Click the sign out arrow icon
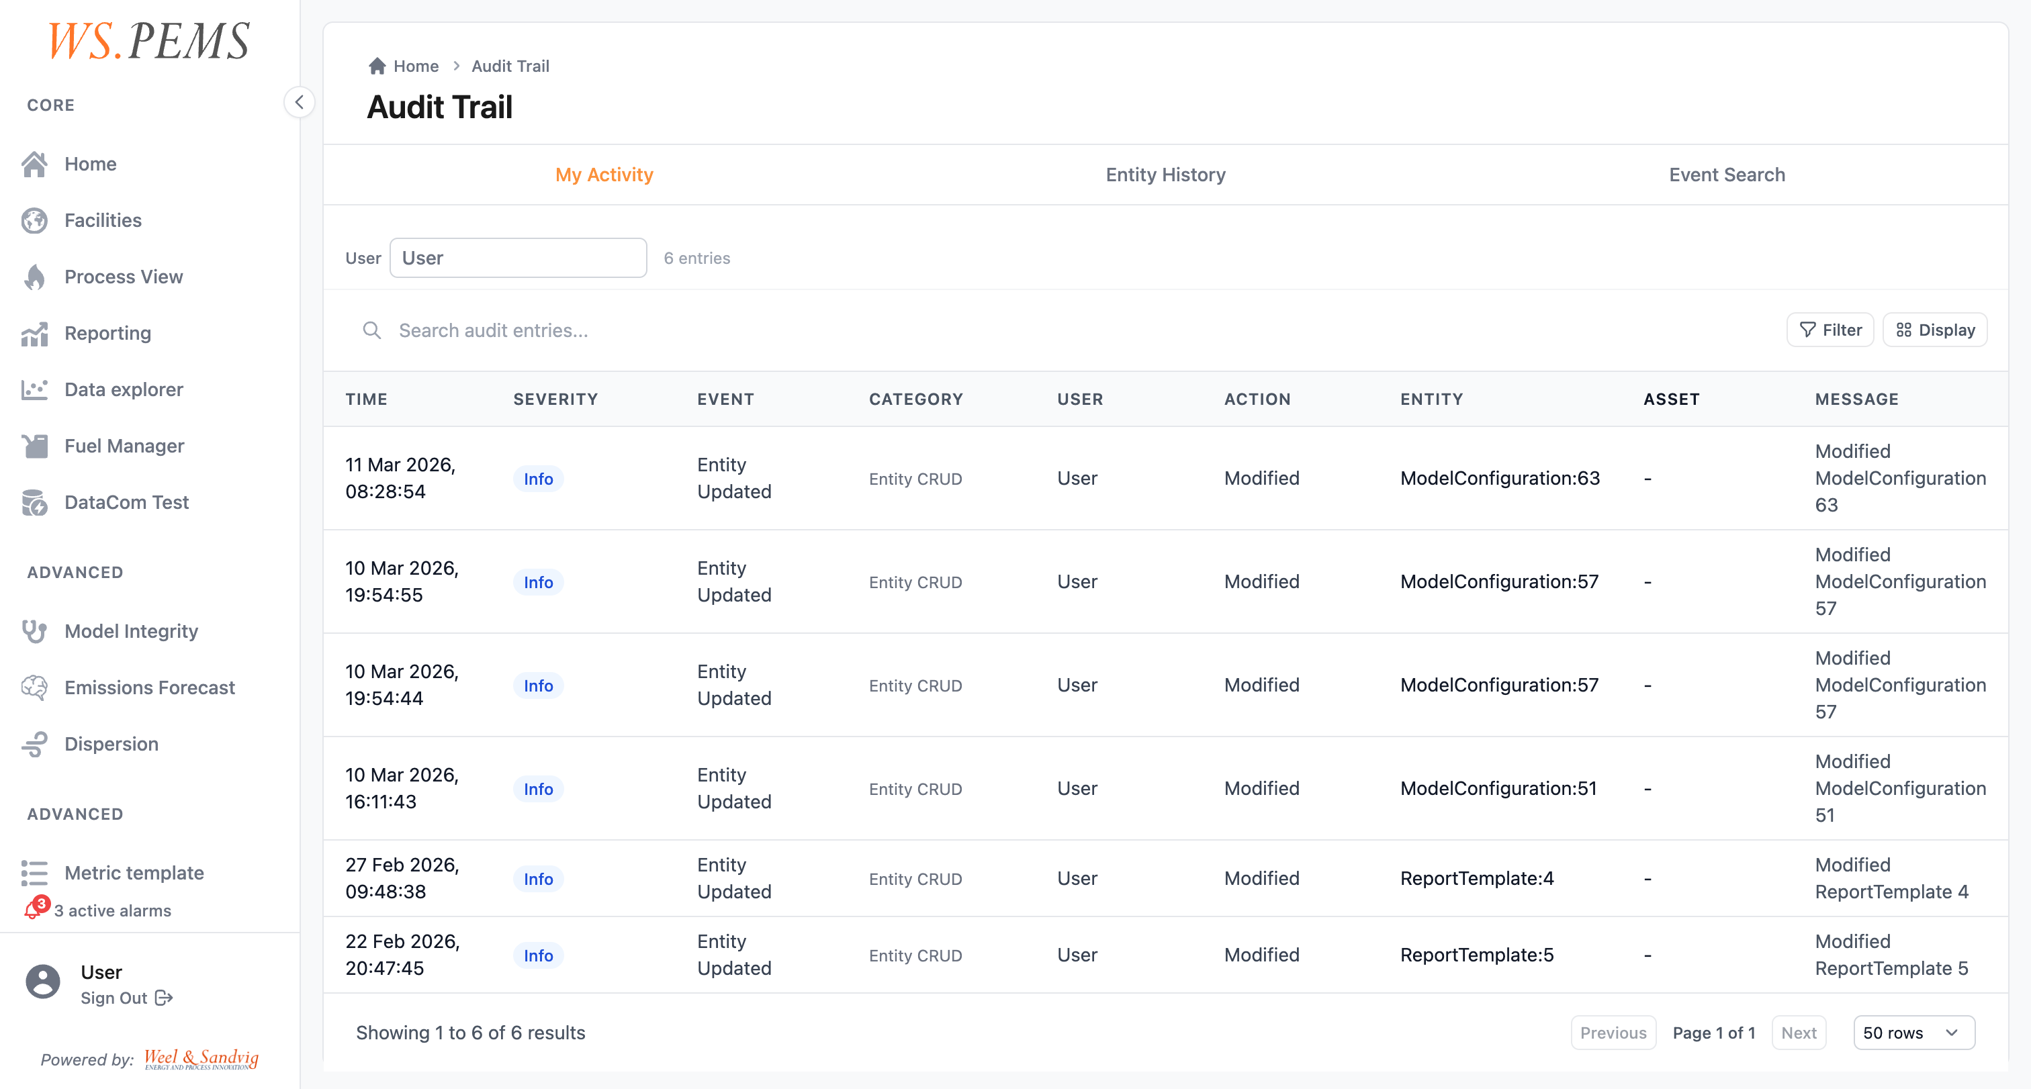The width and height of the screenshot is (2031, 1089). point(164,998)
